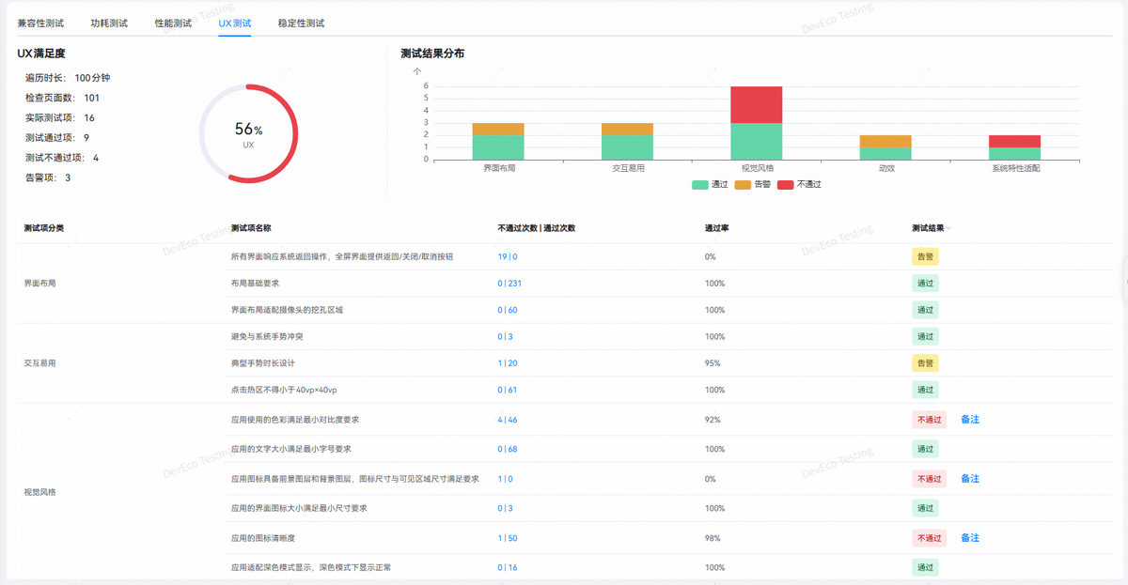Open 备注 for the 图标清晰度 row

[970, 538]
